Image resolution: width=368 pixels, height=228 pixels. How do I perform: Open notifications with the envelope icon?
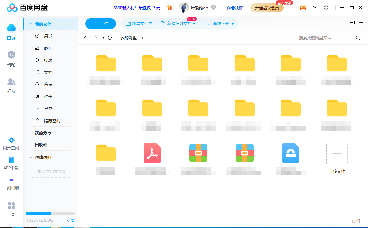[x=315, y=7]
